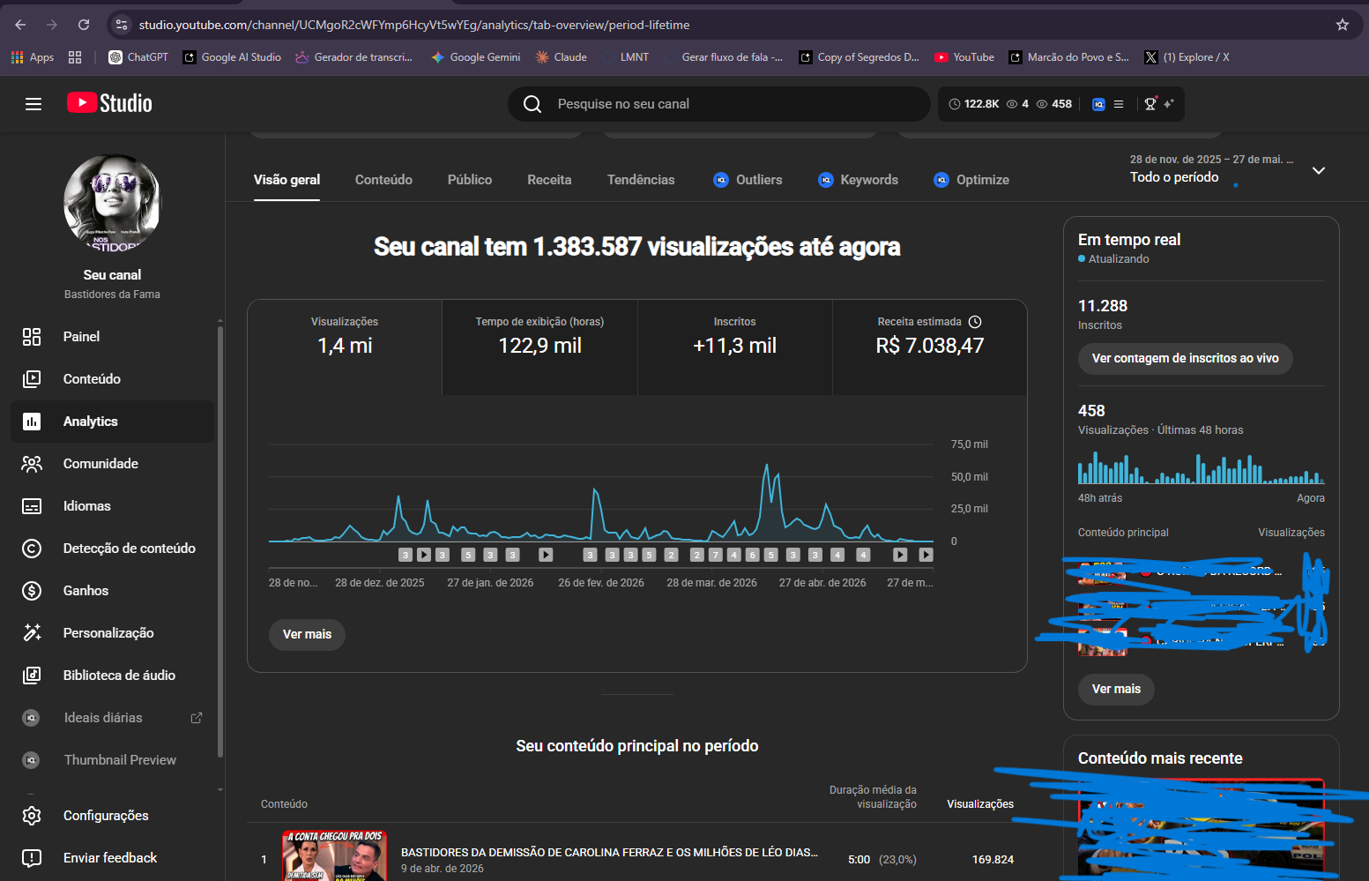
Task: Click Ver mais below the views chart
Action: tap(307, 635)
